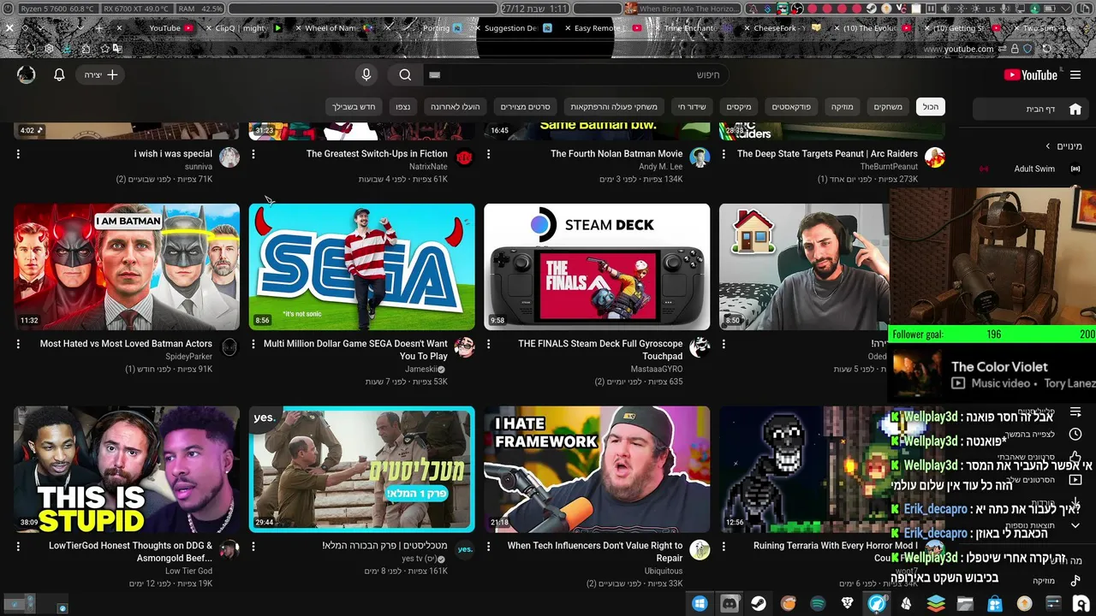Screen dimensions: 1096x616
Task: Select the הועלו לאחרונה filter chip
Action: coord(455,107)
